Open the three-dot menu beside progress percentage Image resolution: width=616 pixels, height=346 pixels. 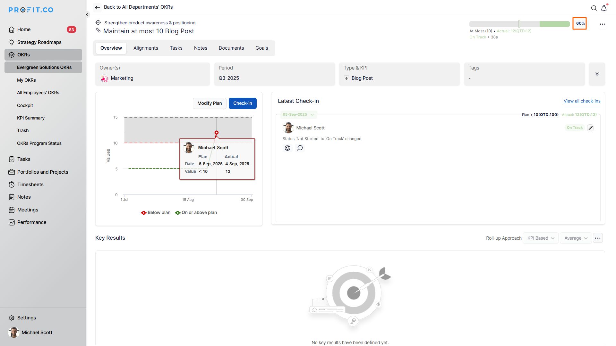[x=603, y=24]
